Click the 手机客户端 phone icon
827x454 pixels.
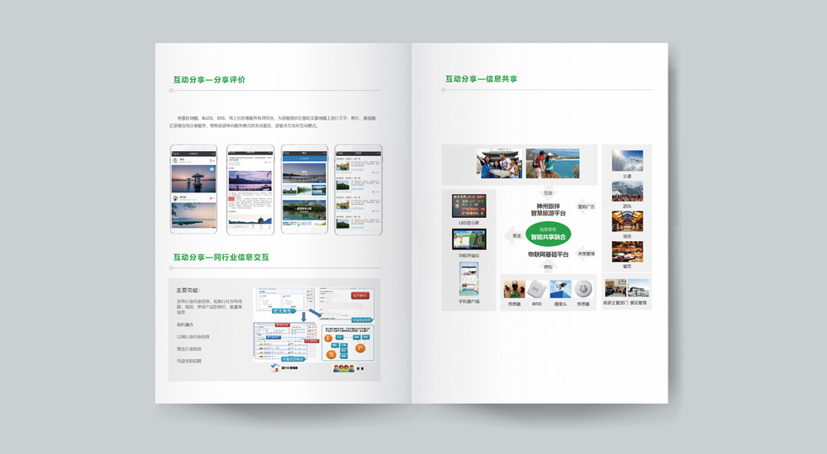click(x=468, y=278)
